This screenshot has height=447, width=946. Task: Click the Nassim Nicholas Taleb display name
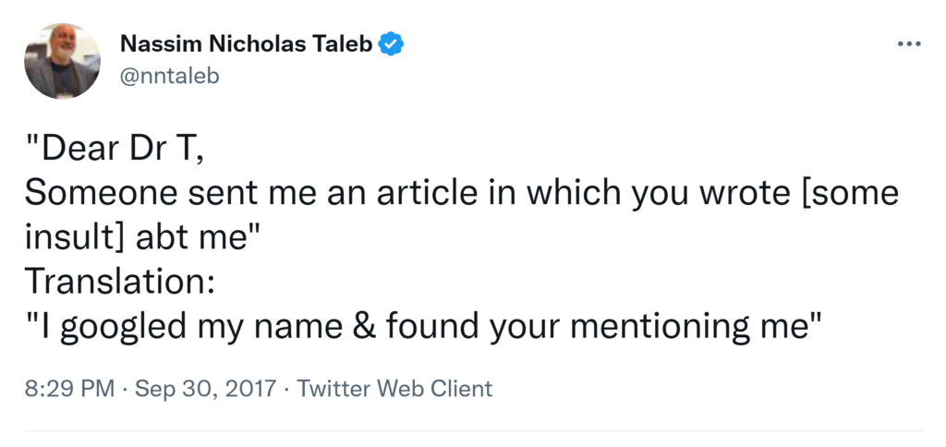coord(247,43)
